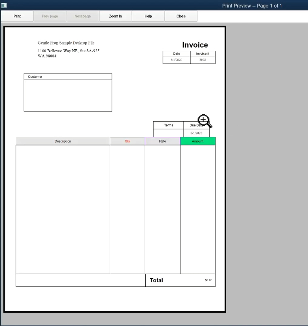The width and height of the screenshot is (308, 326).
Task: Open Help for print preview
Action: (148, 16)
